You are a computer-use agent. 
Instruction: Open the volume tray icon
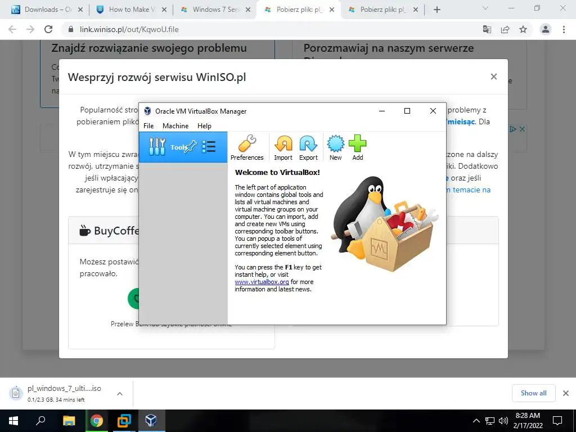(x=503, y=421)
